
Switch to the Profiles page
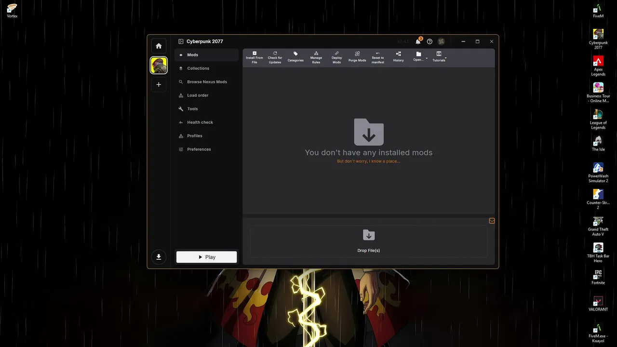206,136
